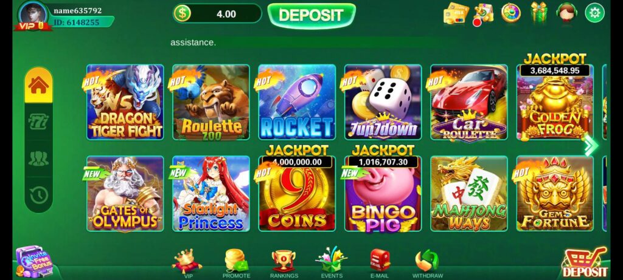Open the Invite Free Bonus banner
The width and height of the screenshot is (623, 280).
[x=35, y=262]
